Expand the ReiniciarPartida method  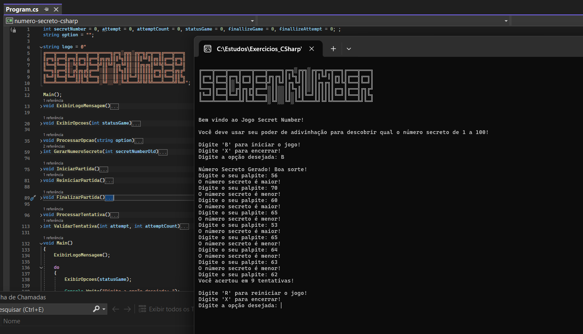tap(41, 181)
